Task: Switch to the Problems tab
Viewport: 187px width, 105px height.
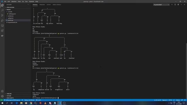Action: pyautogui.click(x=42, y=5)
